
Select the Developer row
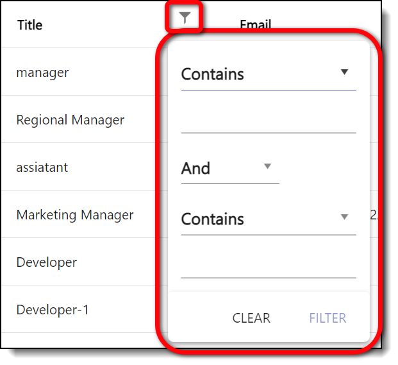pos(46,262)
